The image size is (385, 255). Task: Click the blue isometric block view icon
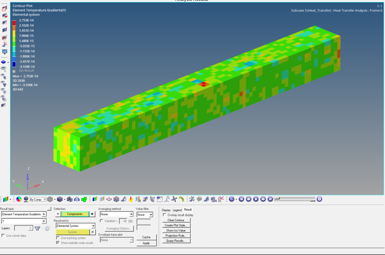pyautogui.click(x=3, y=62)
